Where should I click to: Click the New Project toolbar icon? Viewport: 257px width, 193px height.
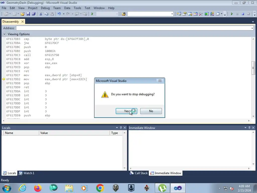(6, 14)
